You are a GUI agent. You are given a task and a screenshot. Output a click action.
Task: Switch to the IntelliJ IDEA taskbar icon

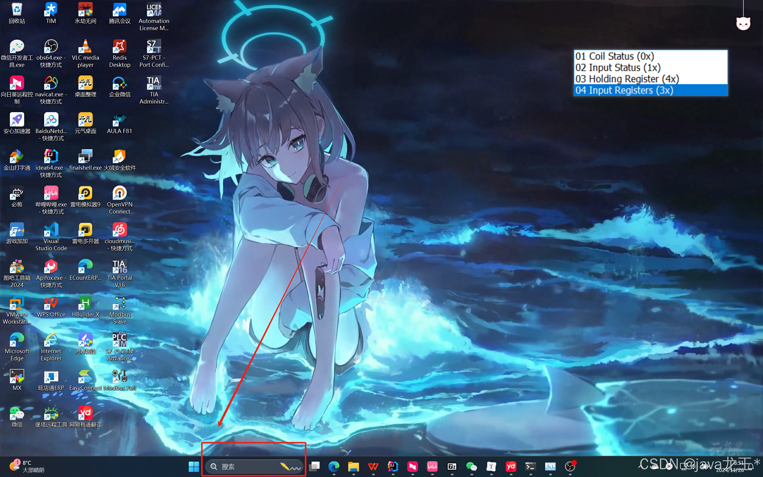[393, 466]
